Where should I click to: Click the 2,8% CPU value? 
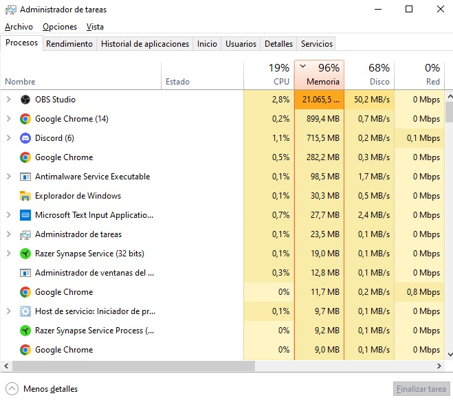tap(280, 100)
